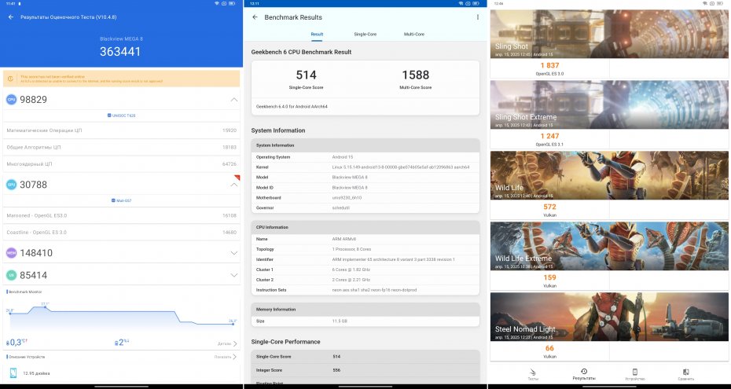The image size is (731, 389).
Task: Tap the CPU score badge icon
Action: 11,100
